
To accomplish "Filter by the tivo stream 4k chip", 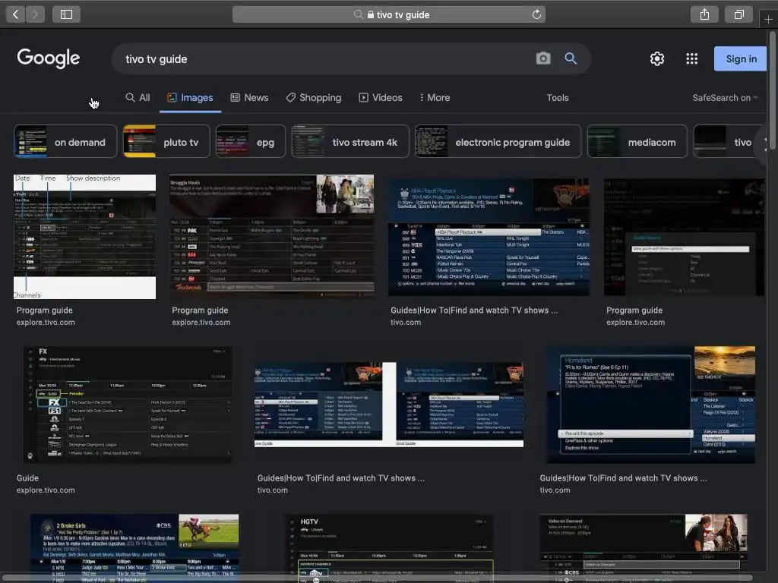I will pyautogui.click(x=350, y=142).
